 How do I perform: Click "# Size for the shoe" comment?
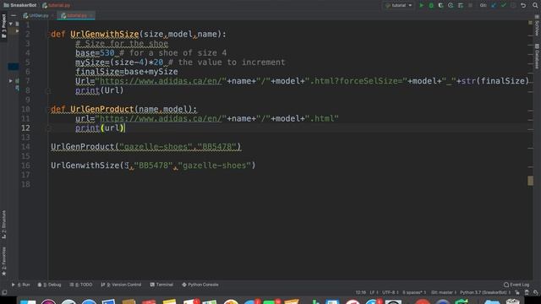click(122, 43)
